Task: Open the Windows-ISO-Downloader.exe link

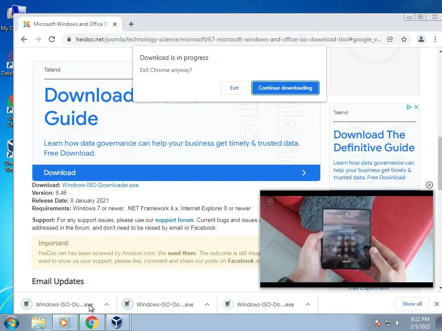Action: point(100,185)
